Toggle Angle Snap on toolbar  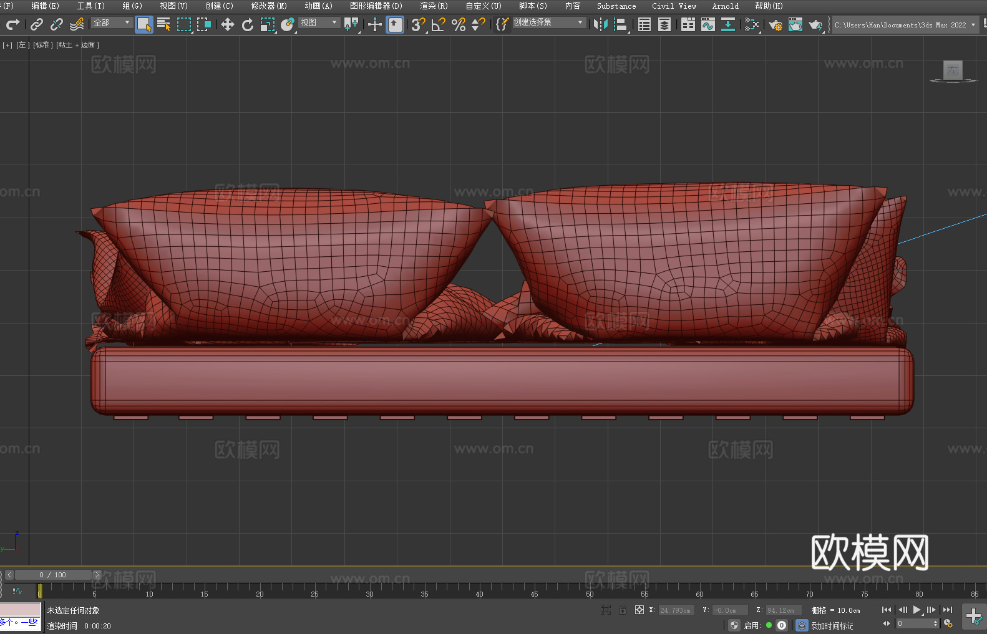(x=438, y=24)
